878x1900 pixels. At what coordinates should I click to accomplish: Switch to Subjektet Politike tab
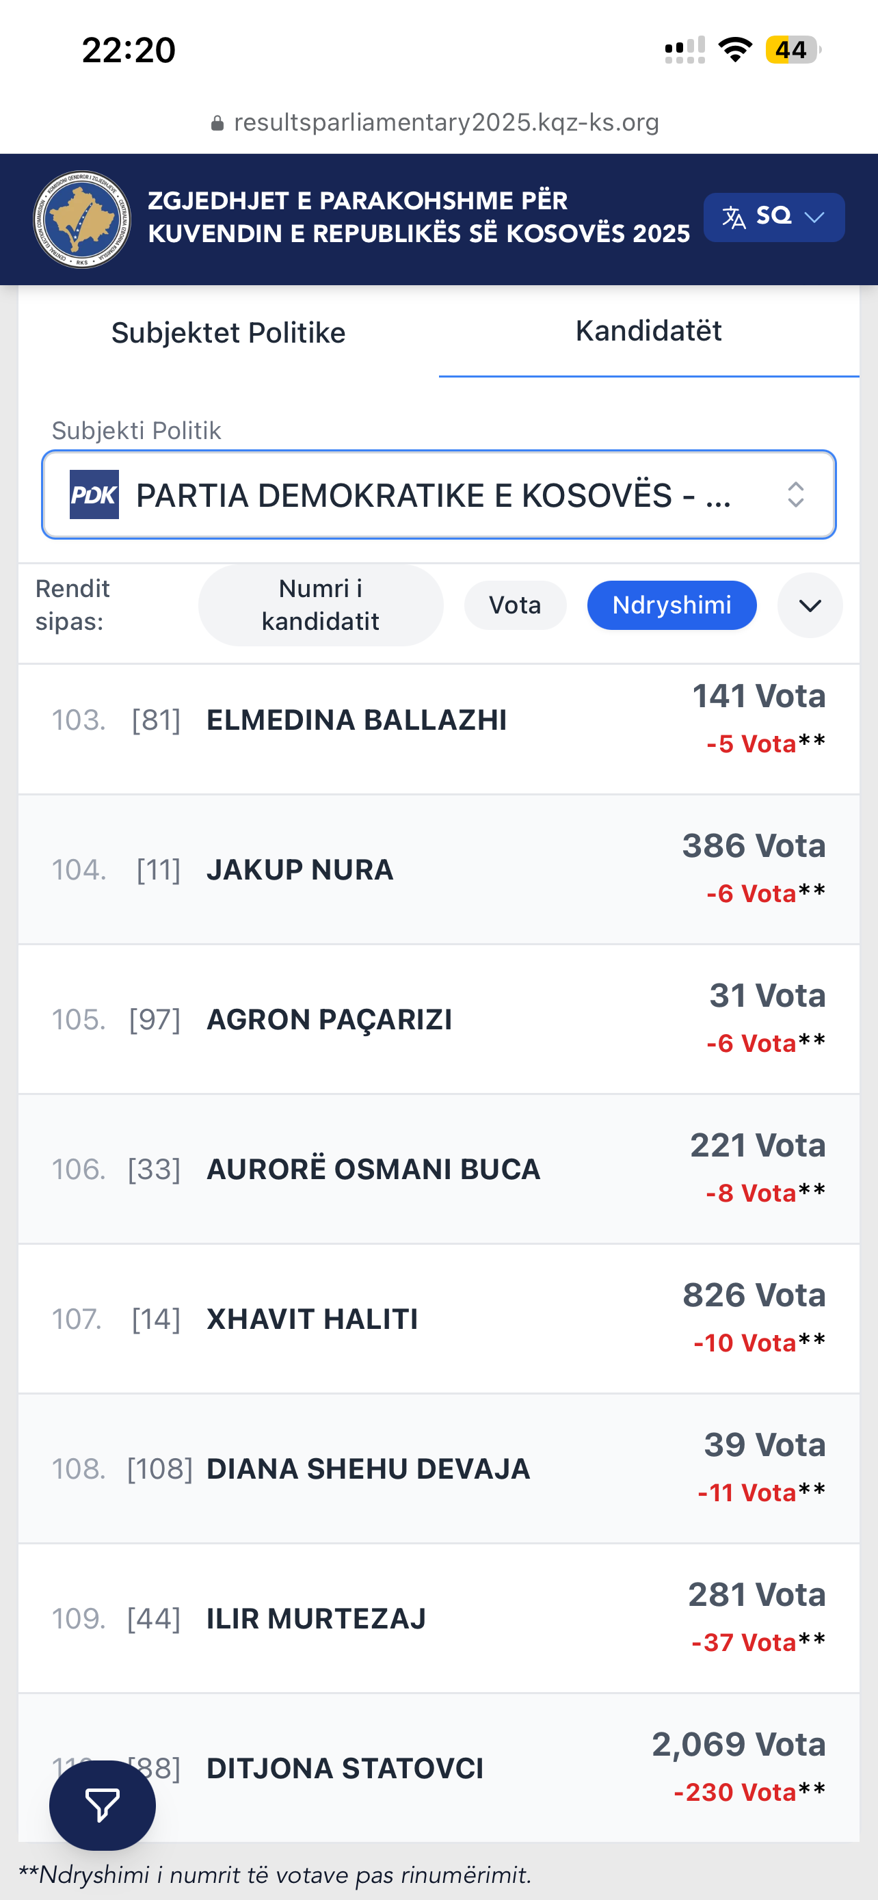click(x=228, y=332)
